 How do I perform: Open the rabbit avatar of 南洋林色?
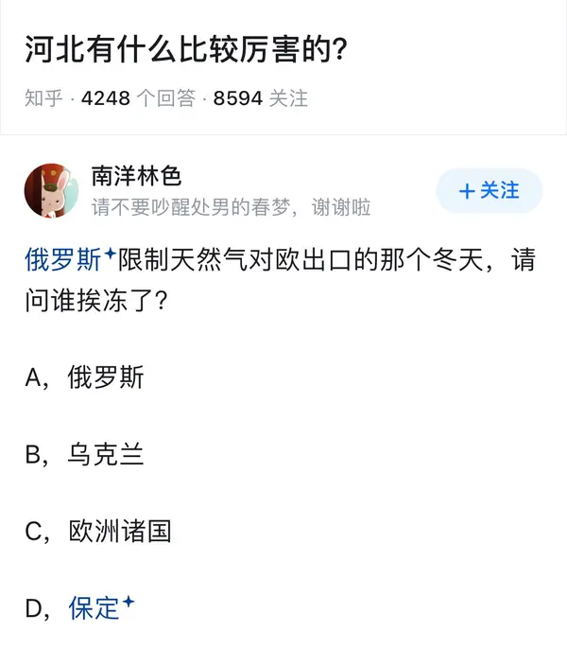pos(51,190)
